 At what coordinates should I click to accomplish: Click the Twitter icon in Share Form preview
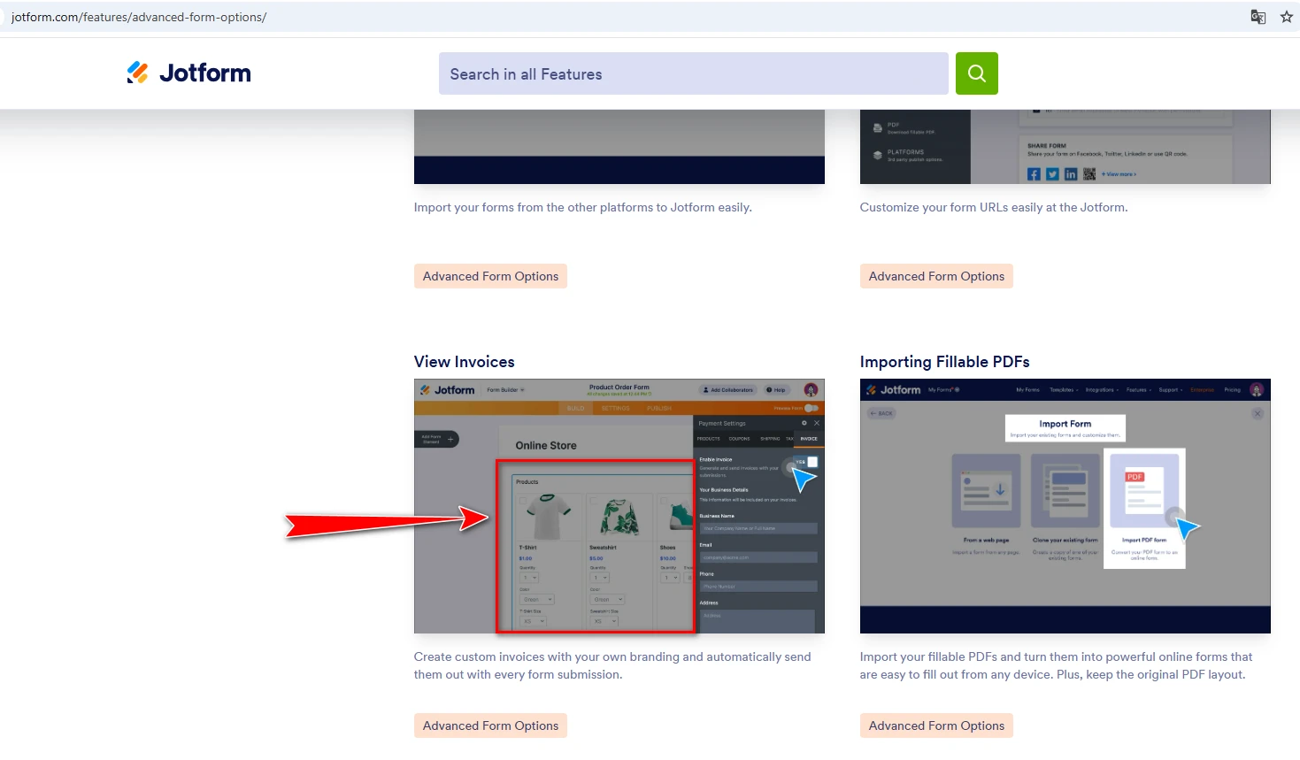(x=1052, y=174)
